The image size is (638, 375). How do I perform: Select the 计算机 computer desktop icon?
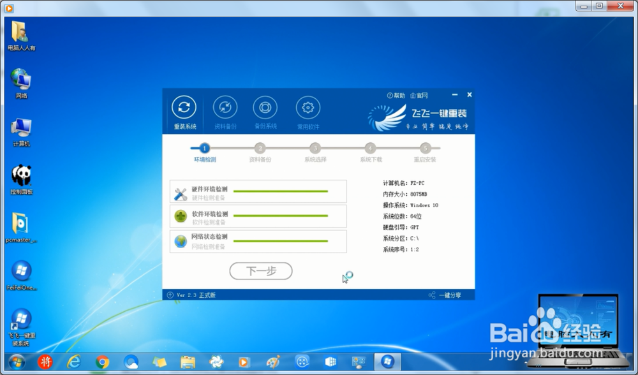[21, 132]
